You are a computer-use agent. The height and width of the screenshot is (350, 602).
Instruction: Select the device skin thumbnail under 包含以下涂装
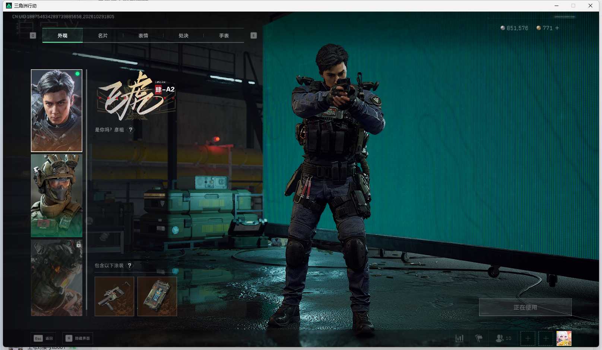pos(157,296)
